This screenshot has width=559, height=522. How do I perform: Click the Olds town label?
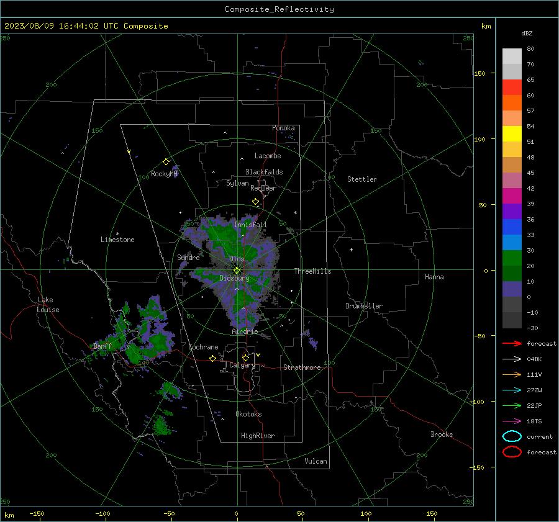(x=237, y=259)
